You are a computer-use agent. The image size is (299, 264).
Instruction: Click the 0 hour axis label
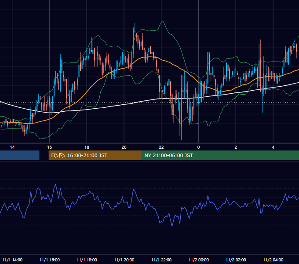tap(198, 147)
